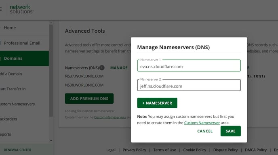Open the Cookie Policy footer link
This screenshot has height=155, width=278.
(194, 150)
